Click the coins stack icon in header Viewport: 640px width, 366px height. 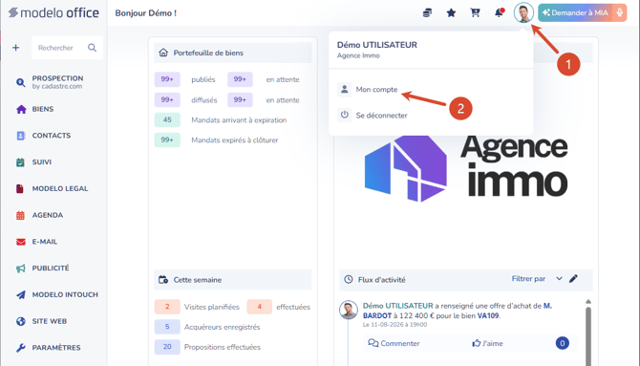pyautogui.click(x=427, y=13)
